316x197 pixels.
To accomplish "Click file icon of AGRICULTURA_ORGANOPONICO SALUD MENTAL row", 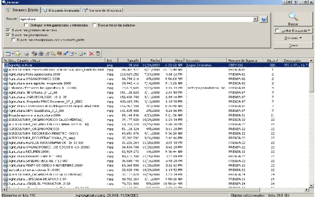I will tap(5, 120).
